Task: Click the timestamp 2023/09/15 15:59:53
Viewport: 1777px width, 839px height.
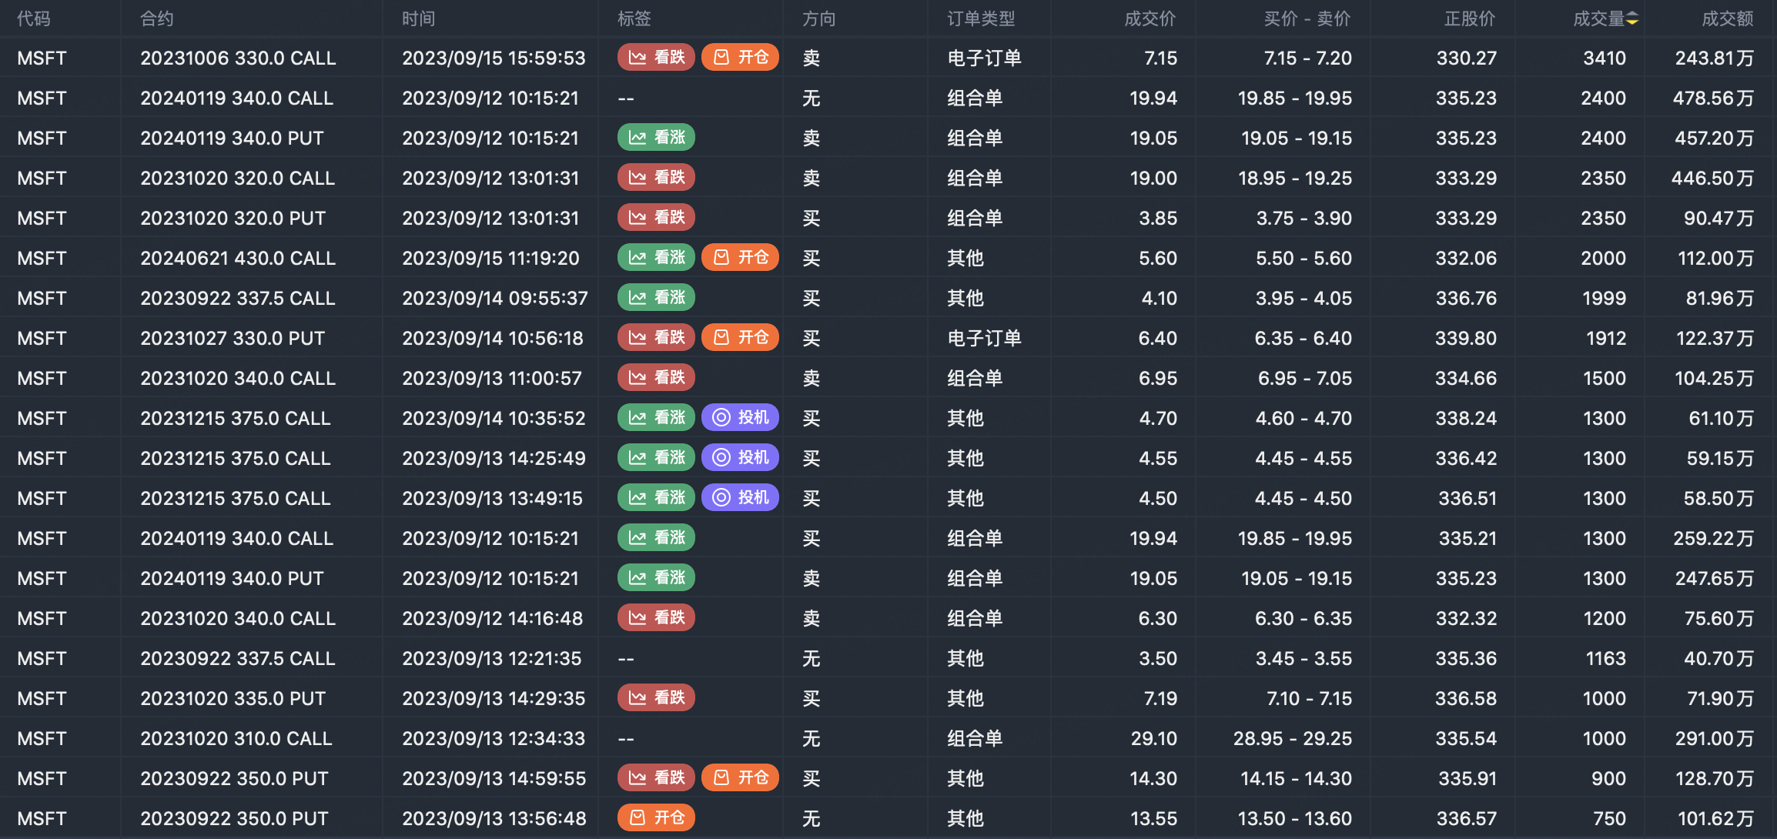Action: point(494,58)
